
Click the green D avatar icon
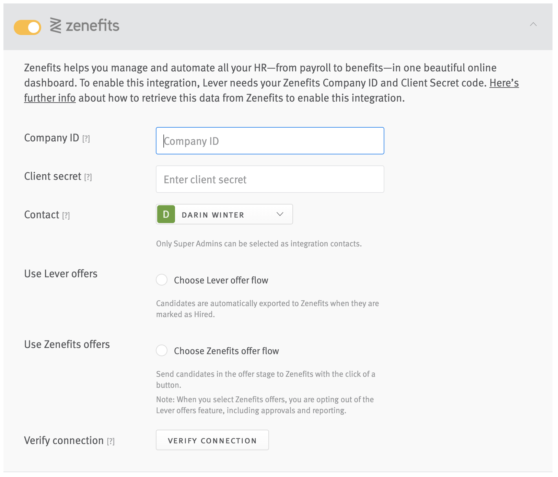coord(166,214)
